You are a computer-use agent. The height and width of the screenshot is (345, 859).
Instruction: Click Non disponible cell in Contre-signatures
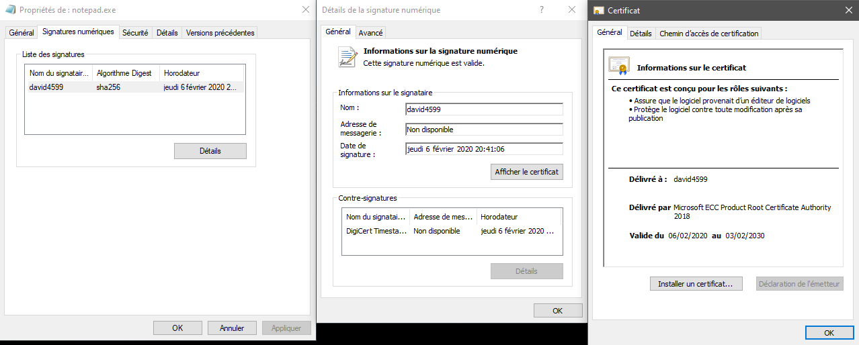pos(437,231)
